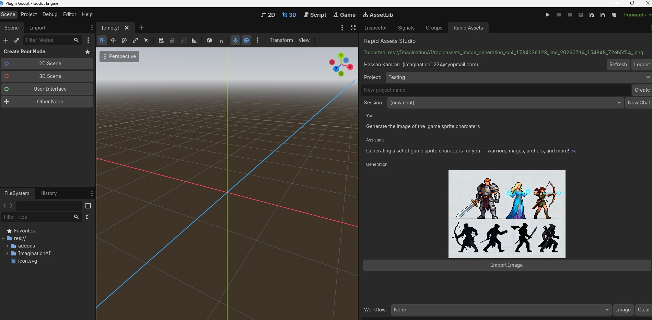Activate the ruler measurement tool
This screenshot has height=320, width=652.
(x=194, y=40)
